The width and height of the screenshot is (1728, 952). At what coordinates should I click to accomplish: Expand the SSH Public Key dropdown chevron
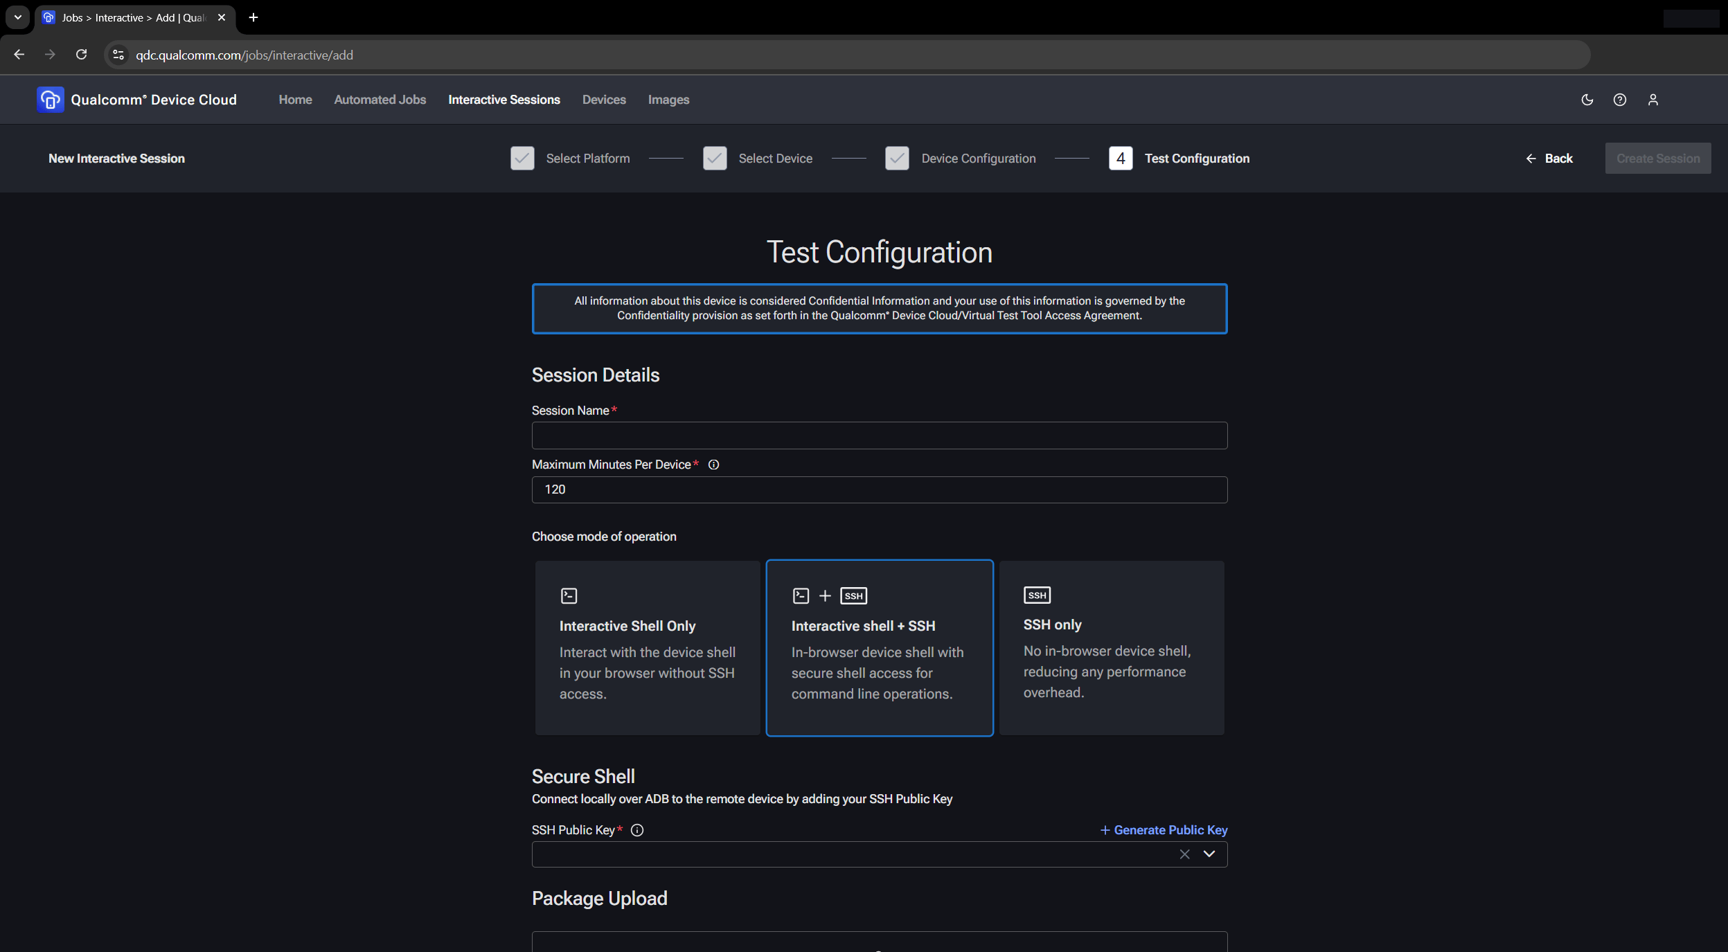pyautogui.click(x=1209, y=854)
